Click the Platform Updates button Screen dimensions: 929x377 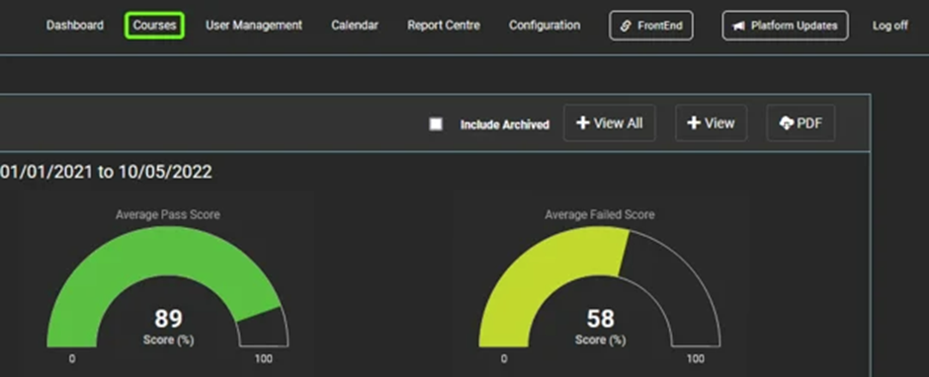tap(785, 26)
